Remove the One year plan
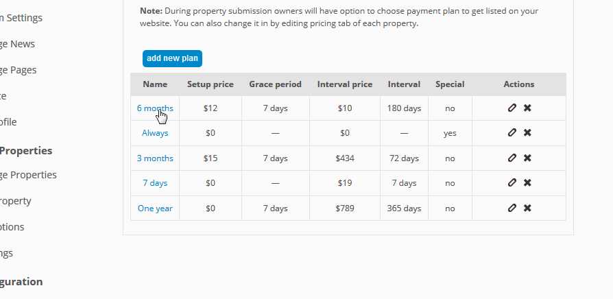 (527, 208)
